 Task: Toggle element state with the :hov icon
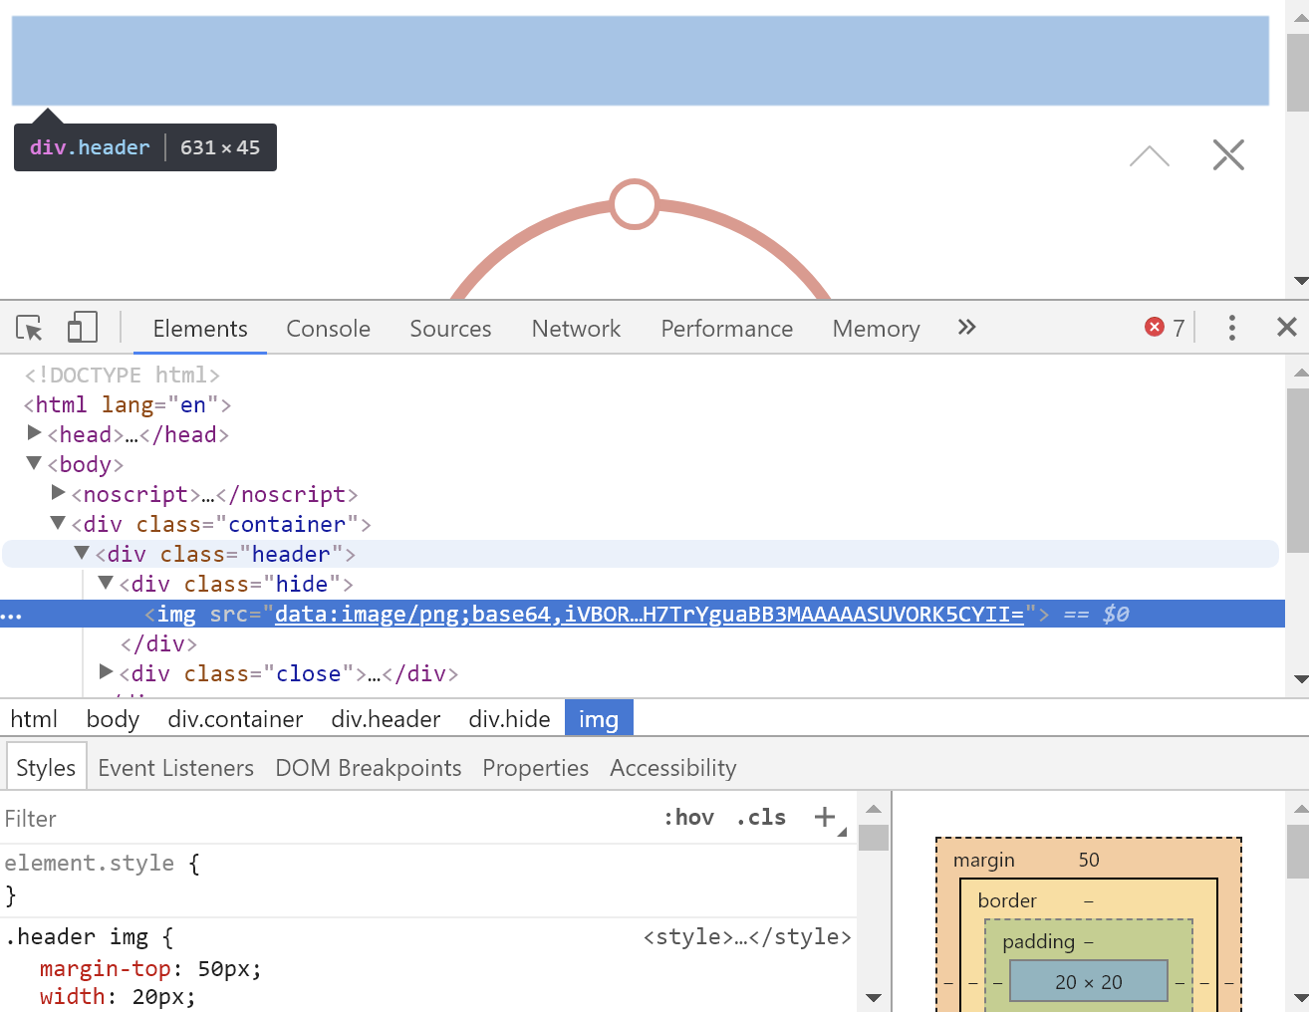click(x=688, y=817)
